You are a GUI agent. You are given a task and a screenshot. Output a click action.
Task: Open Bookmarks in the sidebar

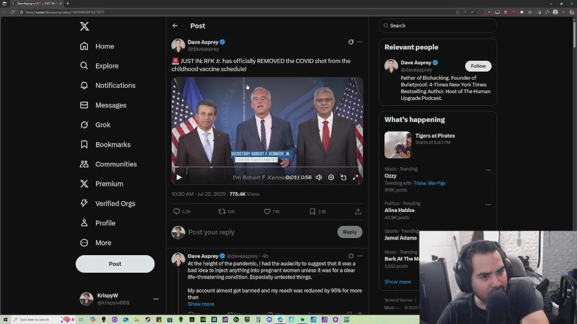click(x=105, y=144)
